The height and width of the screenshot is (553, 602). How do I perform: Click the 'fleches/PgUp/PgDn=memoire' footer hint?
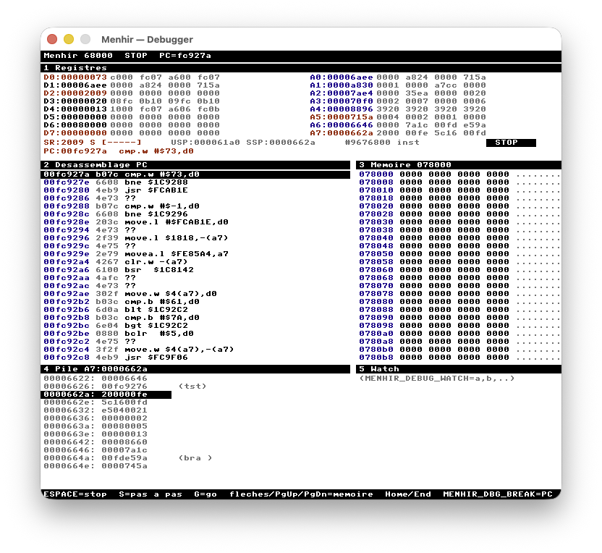coord(301,494)
